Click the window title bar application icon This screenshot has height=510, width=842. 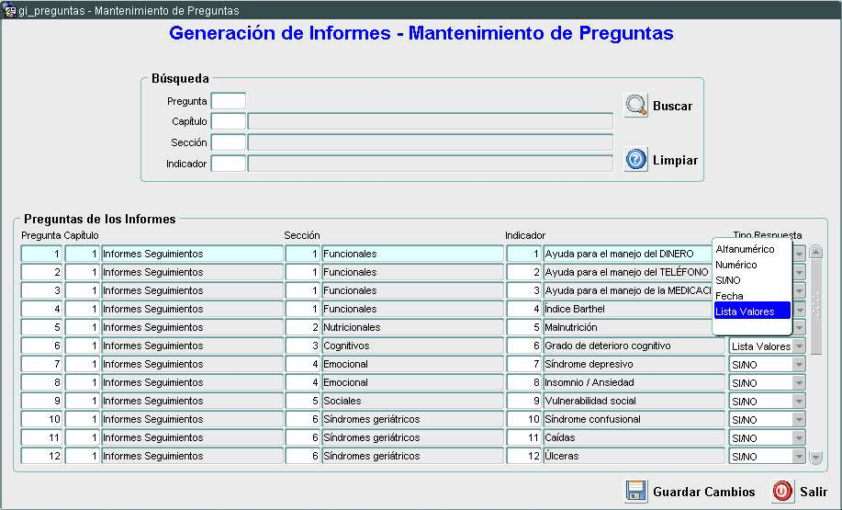pos(10,10)
